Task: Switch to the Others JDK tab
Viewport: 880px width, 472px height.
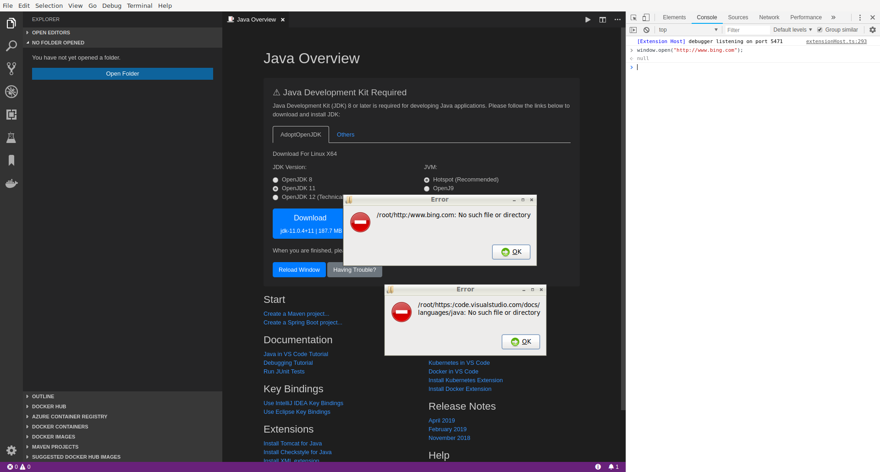Action: point(346,135)
